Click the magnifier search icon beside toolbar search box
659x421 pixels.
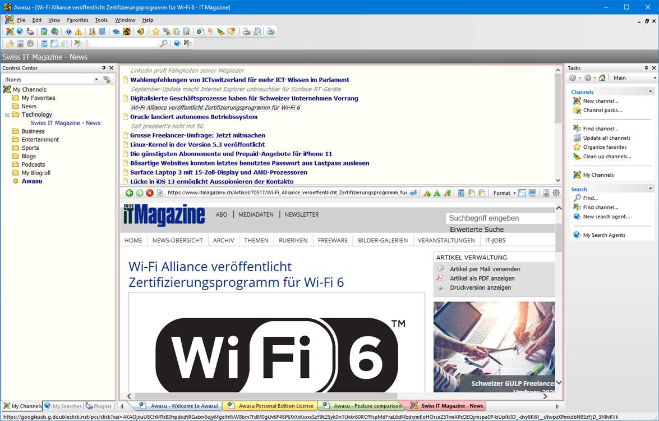click(x=164, y=43)
